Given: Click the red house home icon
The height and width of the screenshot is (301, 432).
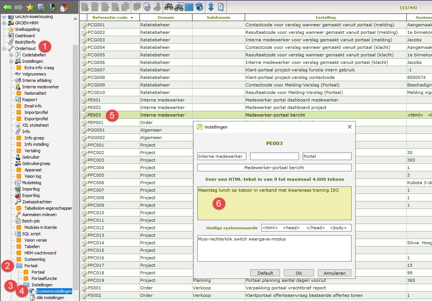Looking at the screenshot, I should coord(64,6).
